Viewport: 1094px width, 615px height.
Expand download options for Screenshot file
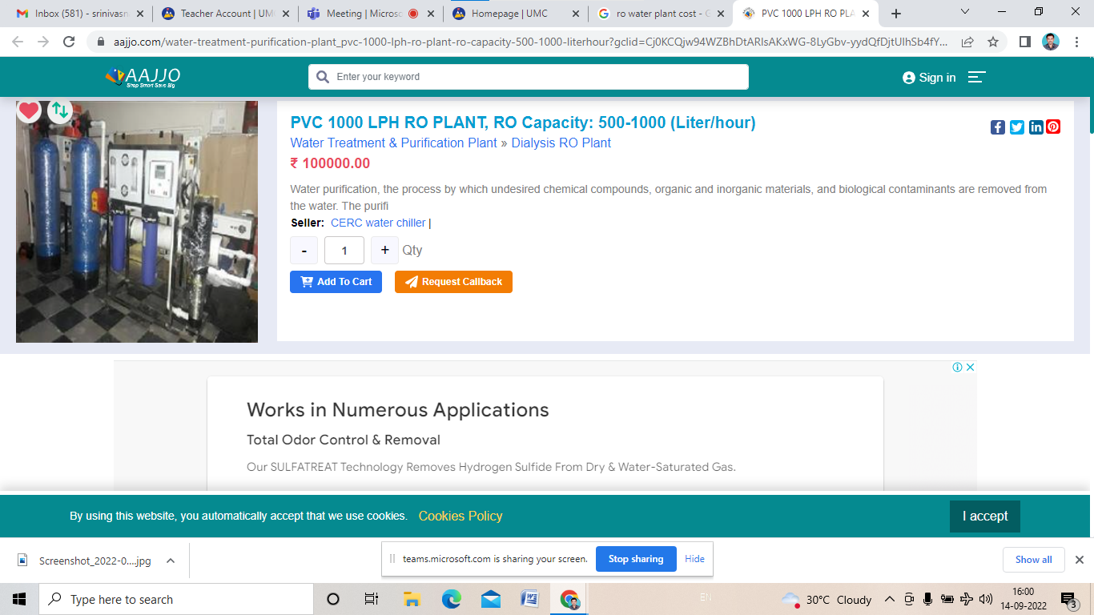(171, 561)
